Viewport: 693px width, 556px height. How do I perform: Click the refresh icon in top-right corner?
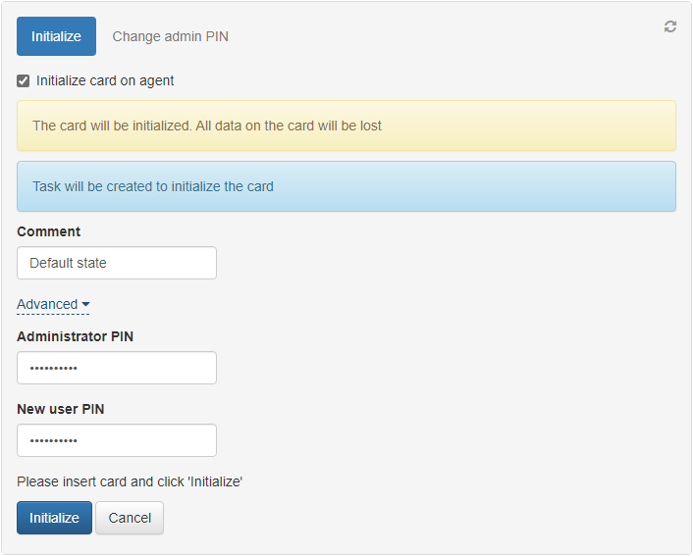(670, 26)
